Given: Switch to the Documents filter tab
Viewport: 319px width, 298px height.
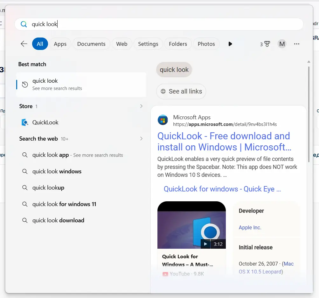Looking at the screenshot, I should (91, 44).
